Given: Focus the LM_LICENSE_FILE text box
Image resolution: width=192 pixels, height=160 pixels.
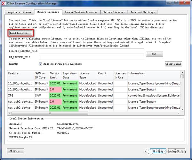Looking at the screenshot, I should coord(91,57).
